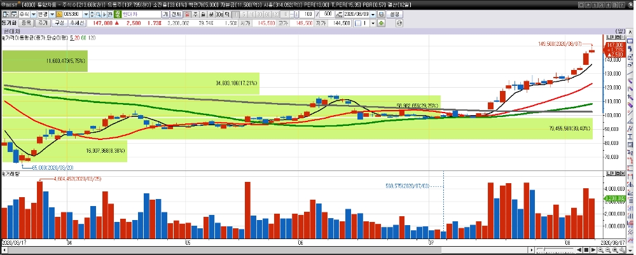636x255 pixels.
Task: Click the 79,455,581(39.40%) volume profile label
Action: [569, 128]
